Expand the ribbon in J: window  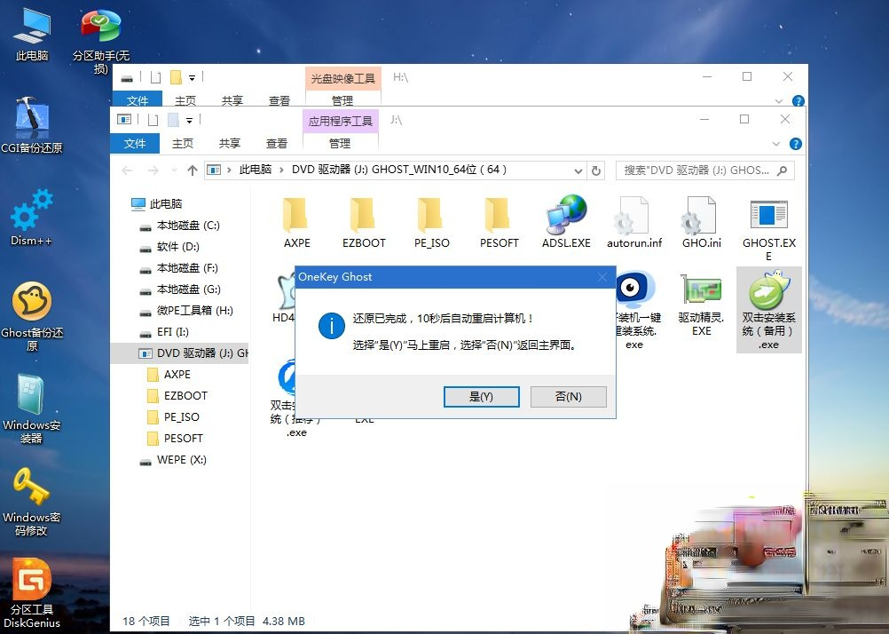[x=776, y=144]
